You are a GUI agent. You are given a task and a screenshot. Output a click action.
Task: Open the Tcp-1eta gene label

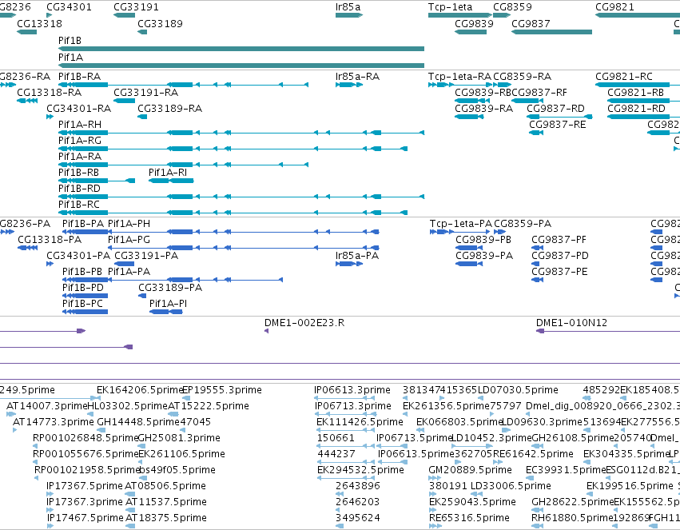click(450, 7)
